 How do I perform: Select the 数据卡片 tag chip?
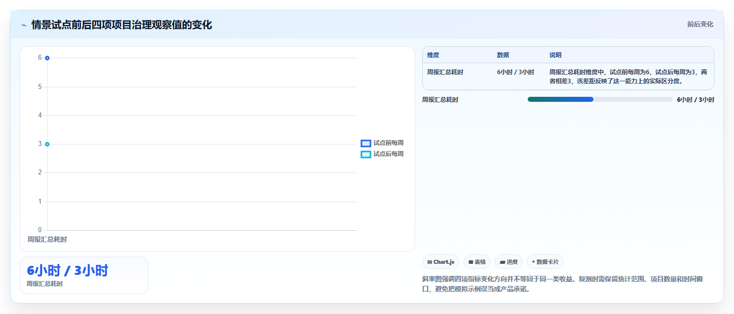click(x=545, y=262)
